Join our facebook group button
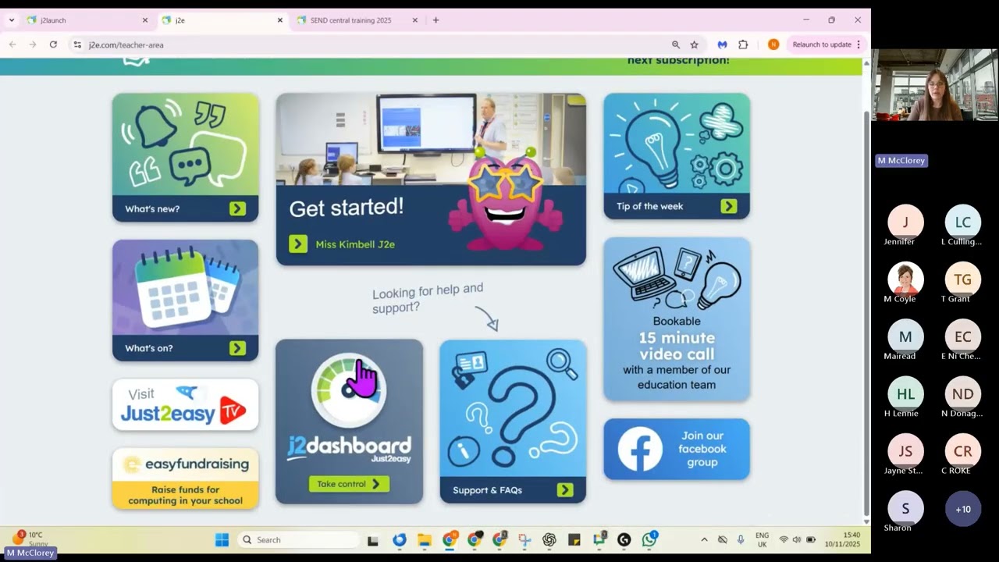Viewport: 999px width, 562px height. click(x=677, y=449)
